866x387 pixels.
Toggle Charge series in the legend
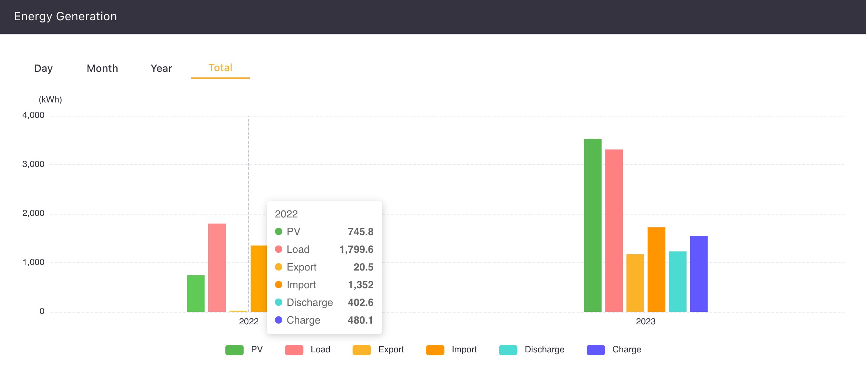[614, 349]
